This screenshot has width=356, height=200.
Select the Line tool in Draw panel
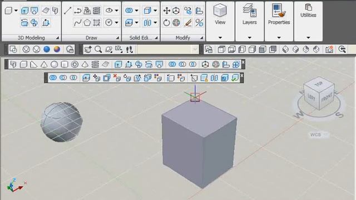click(x=68, y=11)
